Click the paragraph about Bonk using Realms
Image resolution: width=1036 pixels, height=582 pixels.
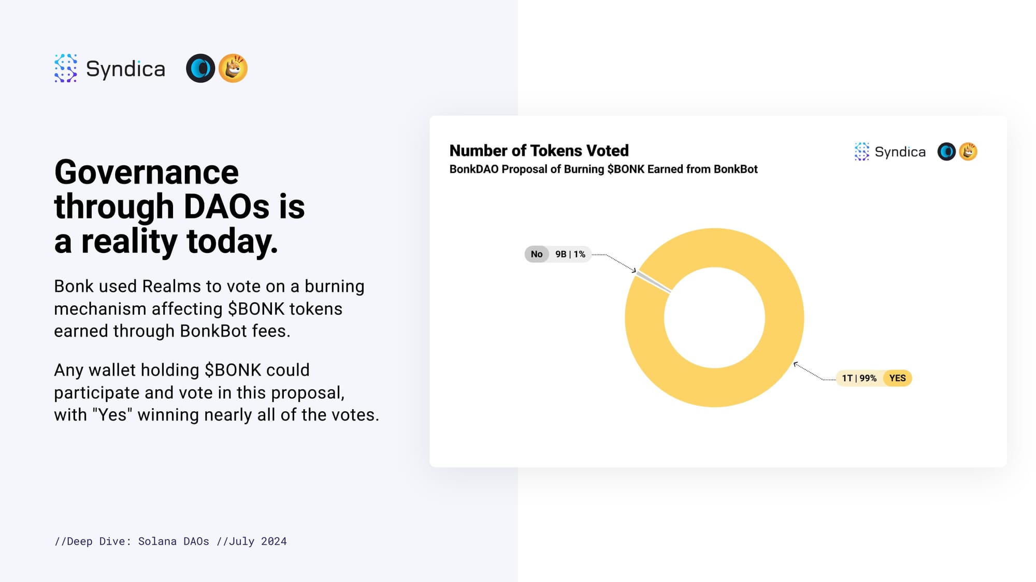pos(209,308)
